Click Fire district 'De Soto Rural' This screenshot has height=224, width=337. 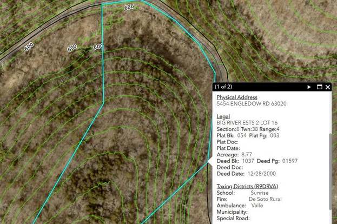(265, 199)
